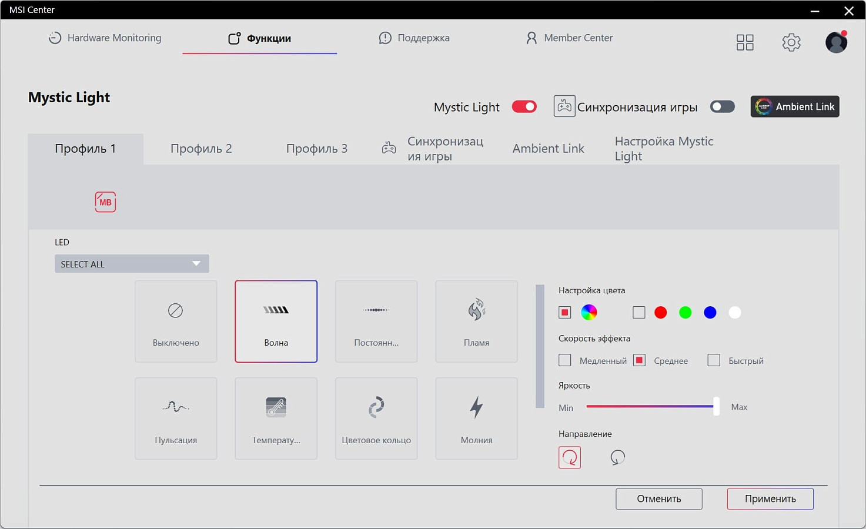
Task: Click the Ambient Link button
Action: (795, 106)
